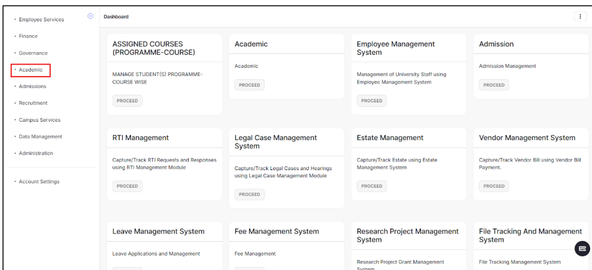Select Academic in the sidebar
Viewport: 592px width, 270px height.
(x=31, y=70)
